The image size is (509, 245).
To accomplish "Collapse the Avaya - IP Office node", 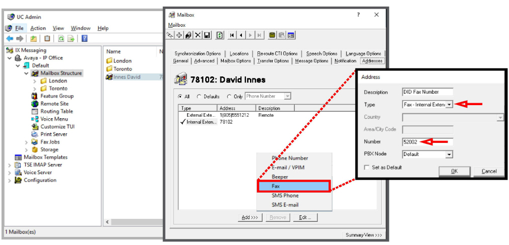I will coord(10,58).
